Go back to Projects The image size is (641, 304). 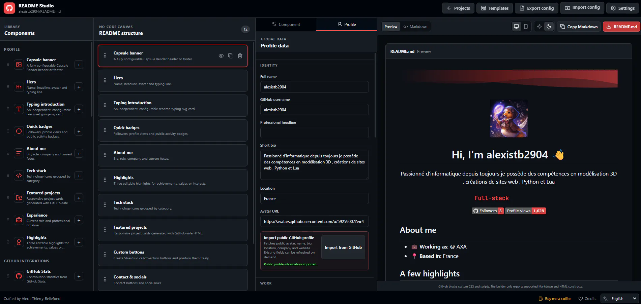pyautogui.click(x=458, y=8)
